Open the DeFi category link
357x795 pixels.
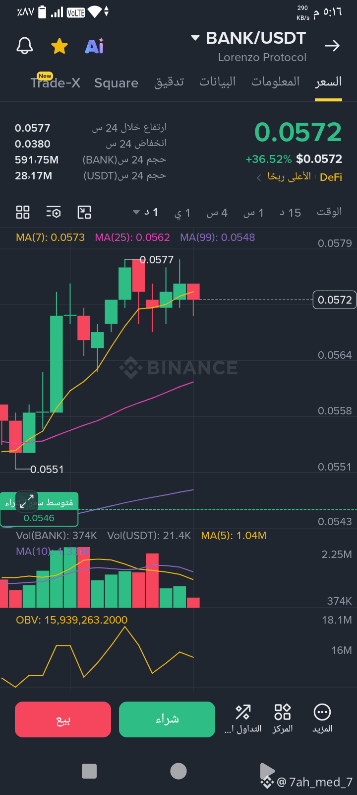(x=331, y=177)
